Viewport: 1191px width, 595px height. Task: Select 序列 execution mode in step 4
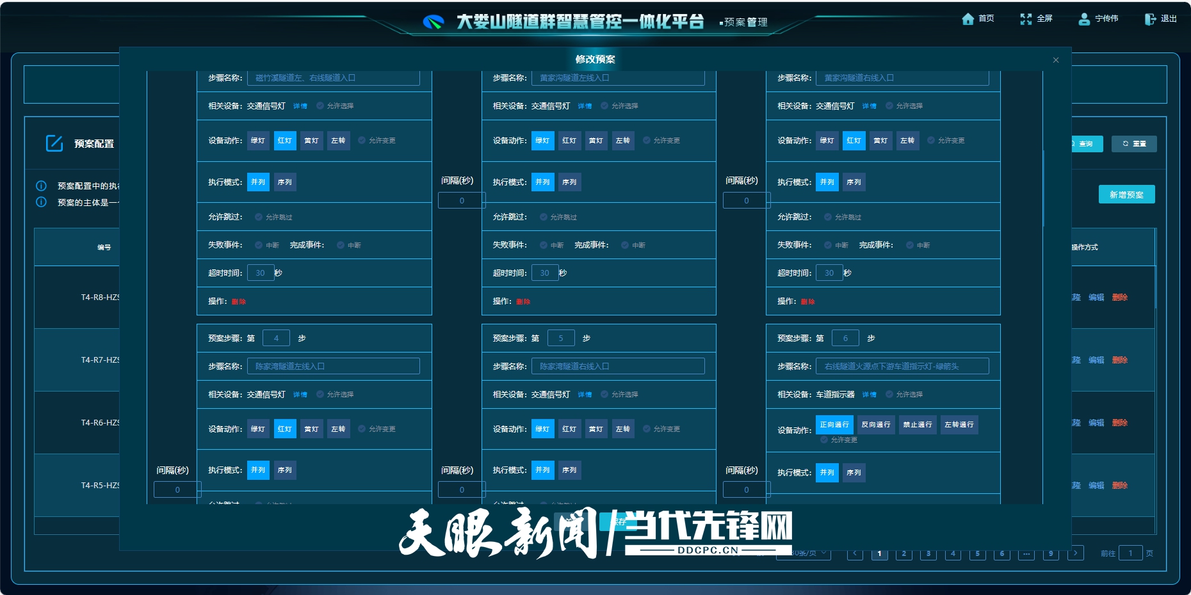click(285, 470)
